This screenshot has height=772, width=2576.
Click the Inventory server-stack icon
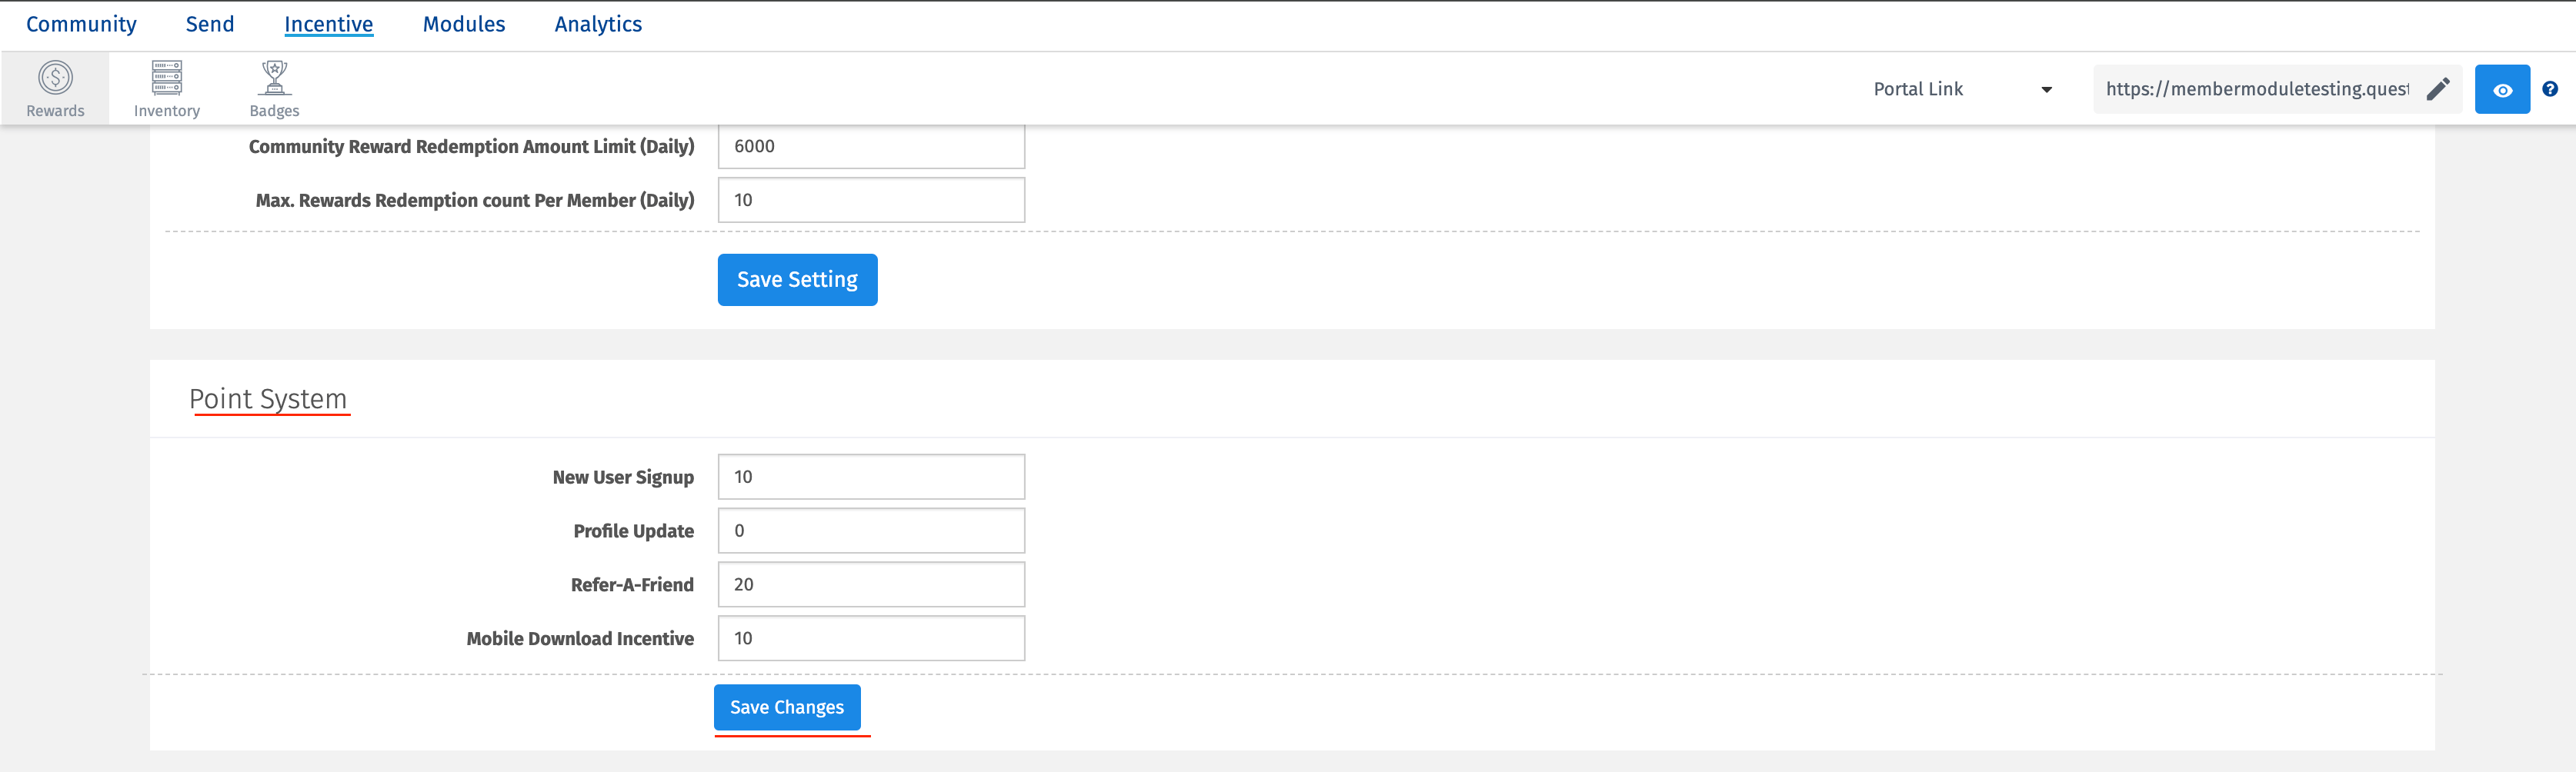[167, 72]
